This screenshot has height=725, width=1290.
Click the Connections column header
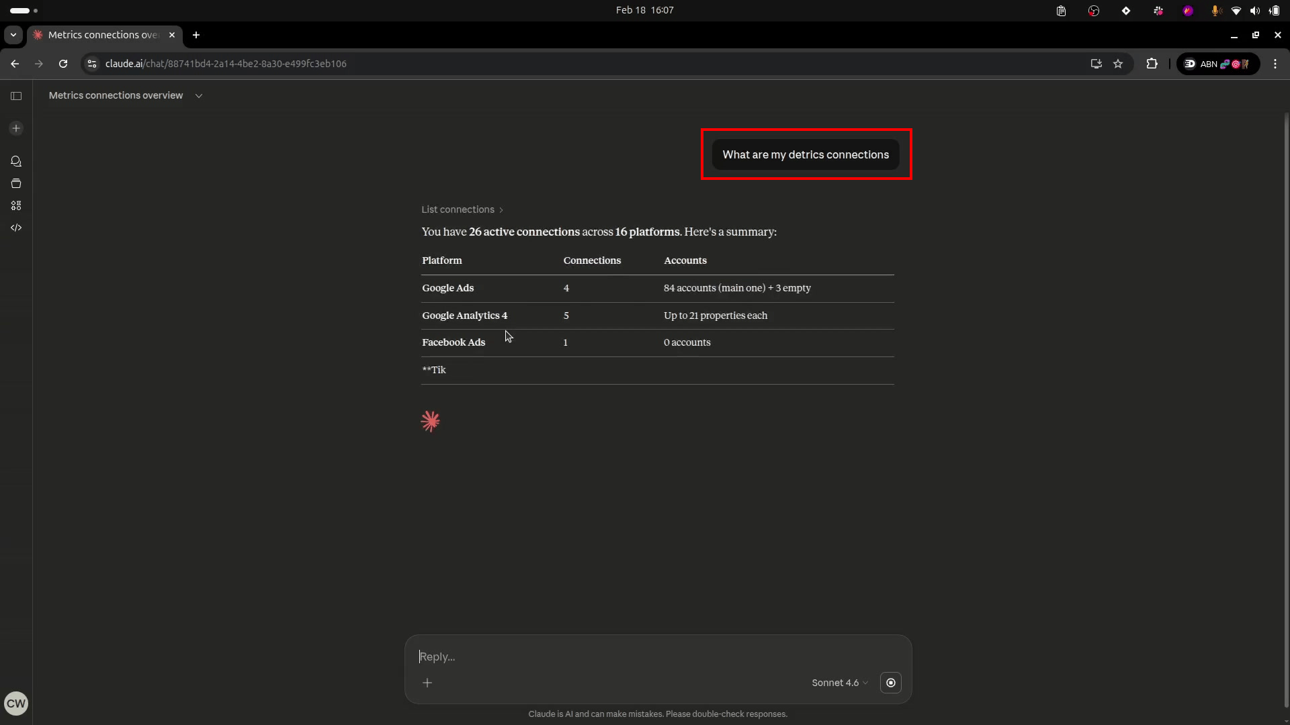pyautogui.click(x=592, y=260)
